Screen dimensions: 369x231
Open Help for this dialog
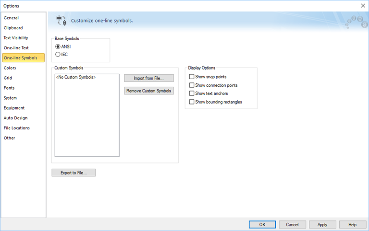click(x=352, y=224)
